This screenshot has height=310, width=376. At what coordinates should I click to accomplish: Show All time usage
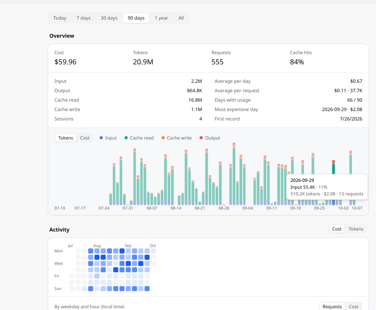pyautogui.click(x=181, y=18)
